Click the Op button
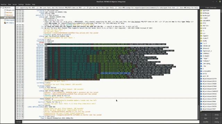 [x=206, y=115]
